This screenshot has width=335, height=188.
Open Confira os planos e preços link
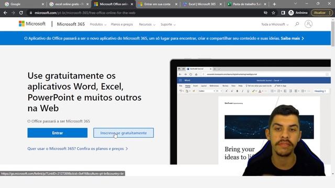[77, 148]
